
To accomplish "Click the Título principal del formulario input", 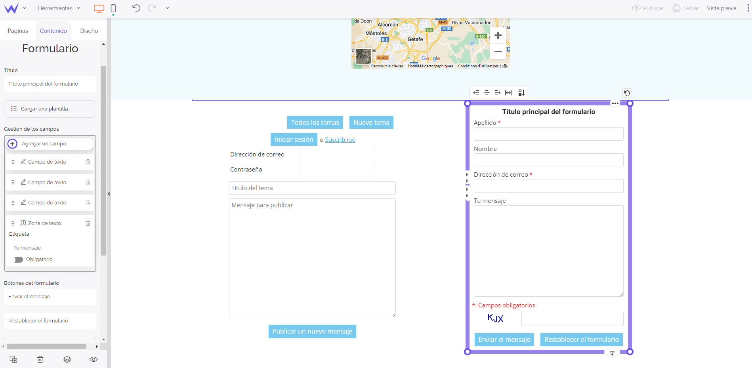I will [50, 84].
